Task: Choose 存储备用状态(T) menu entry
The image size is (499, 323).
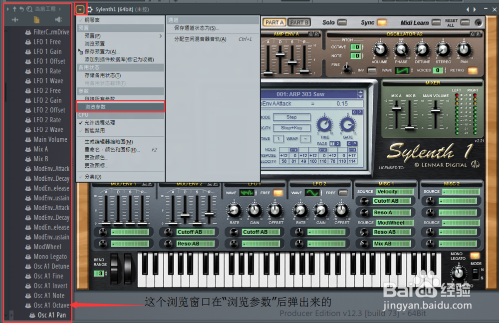Action: pyautogui.click(x=120, y=75)
